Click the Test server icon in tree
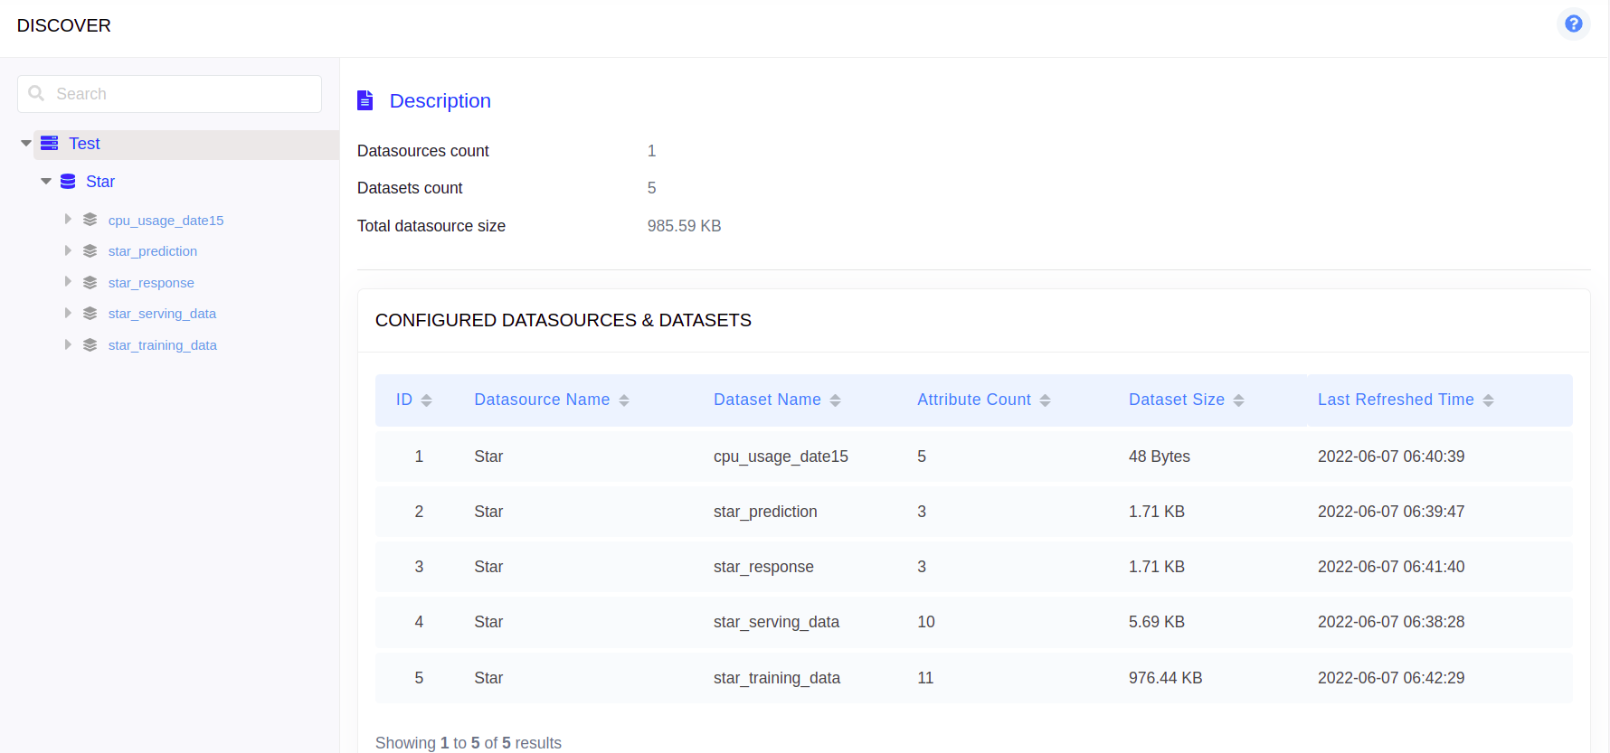The height and width of the screenshot is (753, 1610). pyautogui.click(x=50, y=144)
